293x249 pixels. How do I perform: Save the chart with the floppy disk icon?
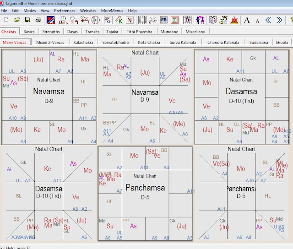27,20
